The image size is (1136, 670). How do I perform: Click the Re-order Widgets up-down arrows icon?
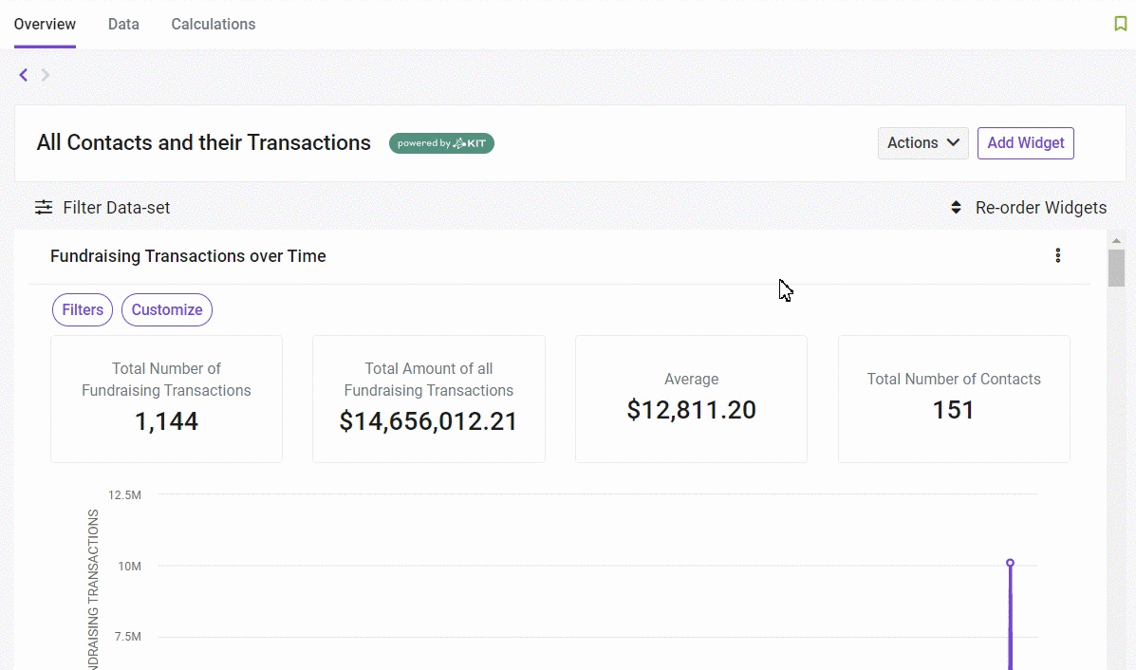pyautogui.click(x=956, y=207)
